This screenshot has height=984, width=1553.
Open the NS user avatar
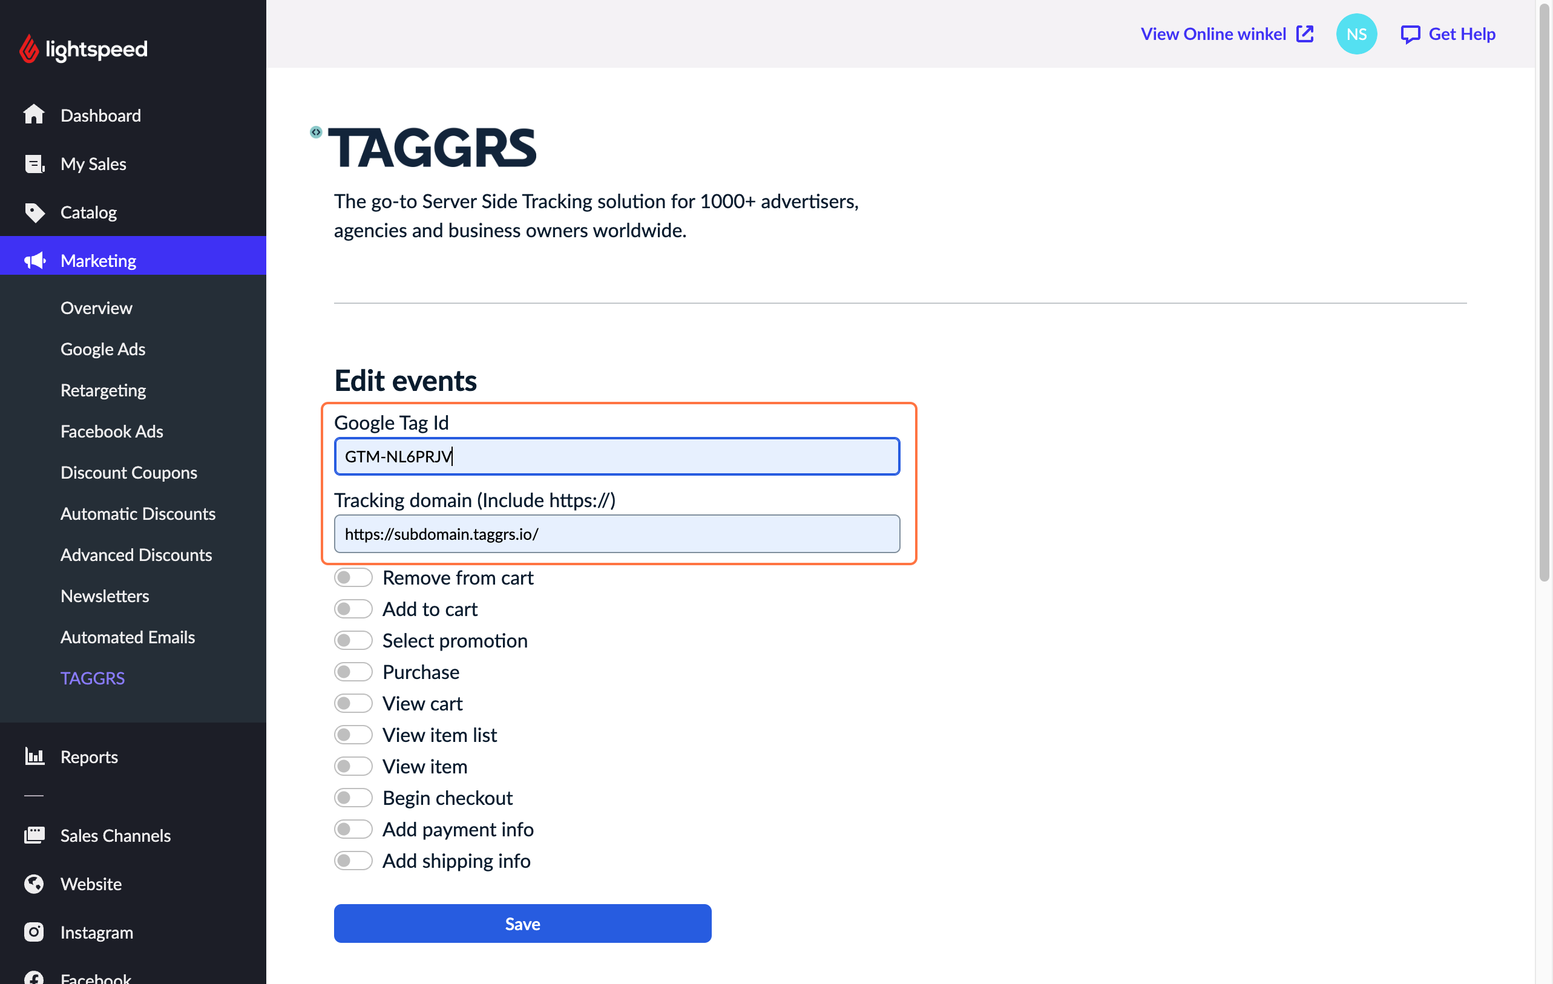(1356, 33)
